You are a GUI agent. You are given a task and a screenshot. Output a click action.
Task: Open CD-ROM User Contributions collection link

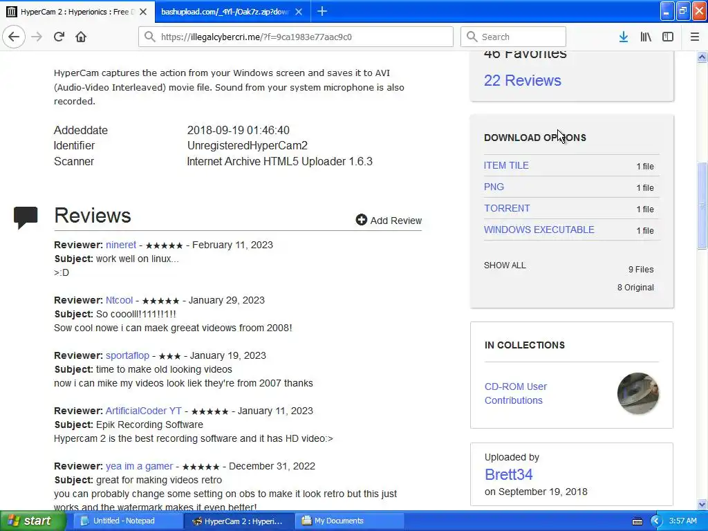point(515,393)
